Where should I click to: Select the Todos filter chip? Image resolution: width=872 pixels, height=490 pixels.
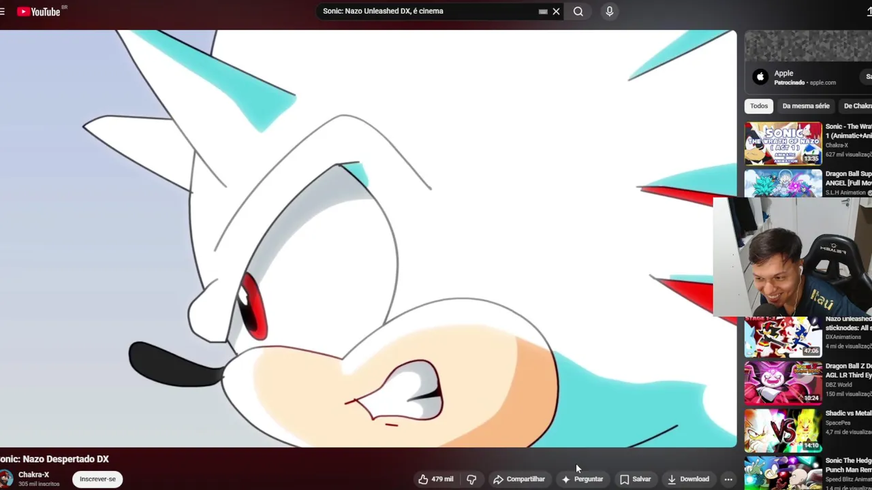point(759,106)
